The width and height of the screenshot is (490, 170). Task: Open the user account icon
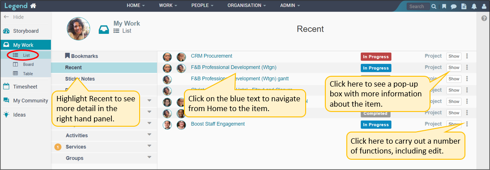tap(484, 6)
